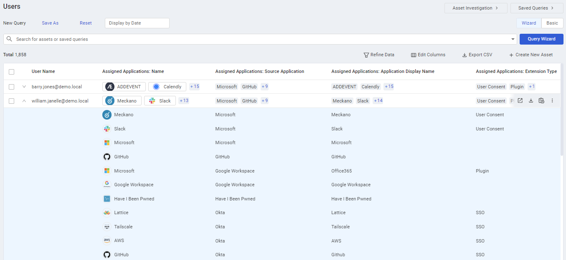Click the AWS app icon
Viewport: 566px width, 260px height.
click(x=107, y=240)
